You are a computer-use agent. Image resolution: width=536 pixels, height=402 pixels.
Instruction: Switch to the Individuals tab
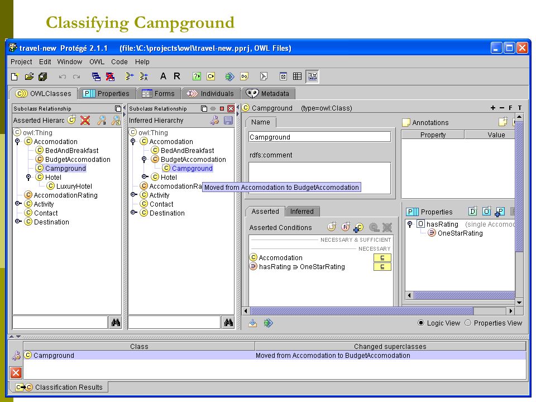click(x=211, y=94)
